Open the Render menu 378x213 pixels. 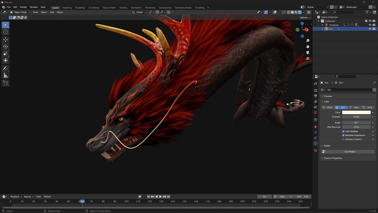tap(23, 7)
